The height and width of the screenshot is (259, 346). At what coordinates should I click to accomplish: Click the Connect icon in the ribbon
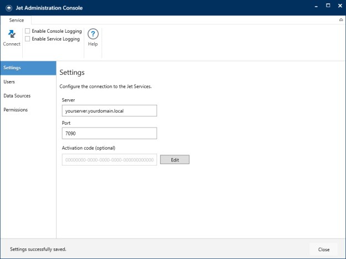12,34
